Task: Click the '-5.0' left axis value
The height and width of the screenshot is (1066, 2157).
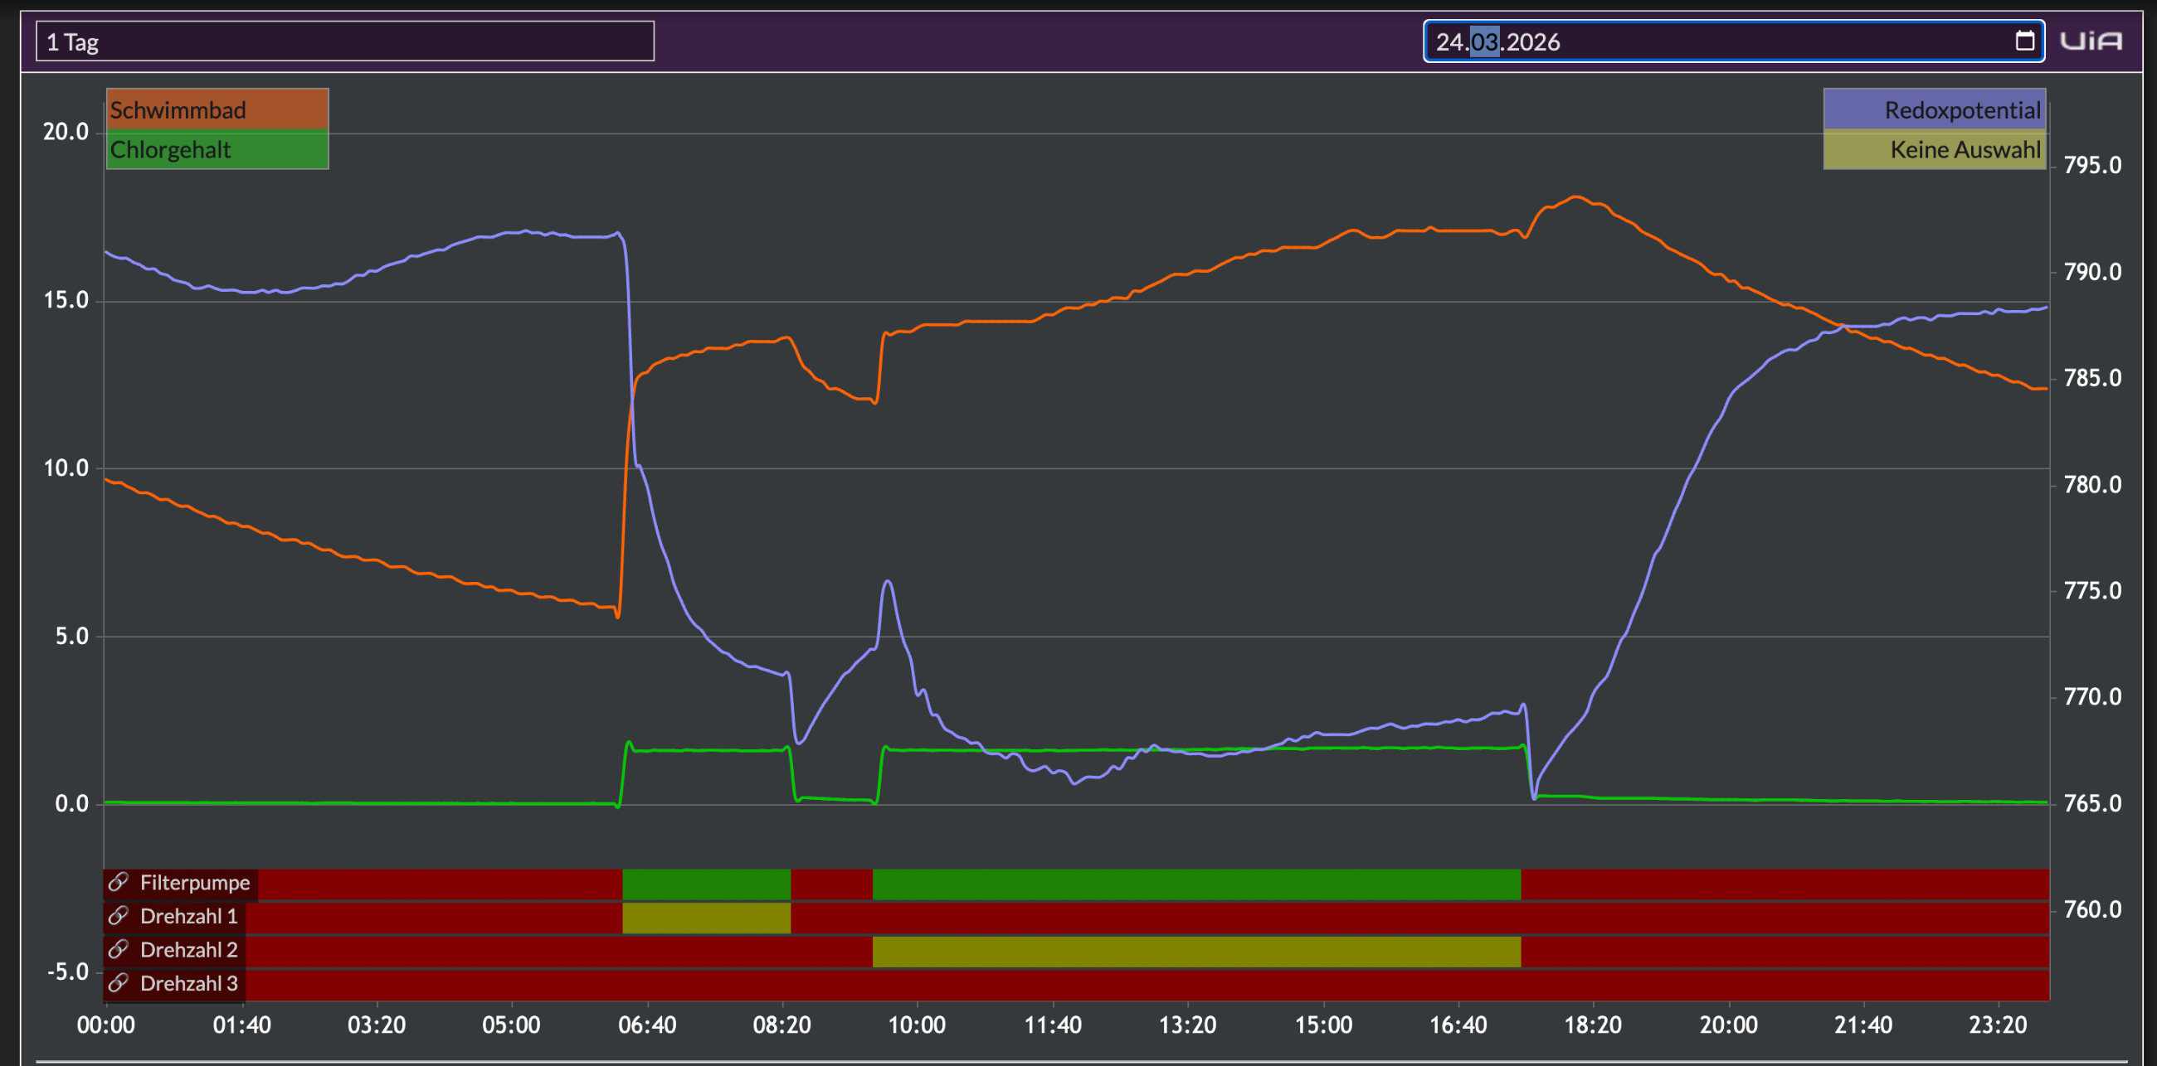Action: 68,972
